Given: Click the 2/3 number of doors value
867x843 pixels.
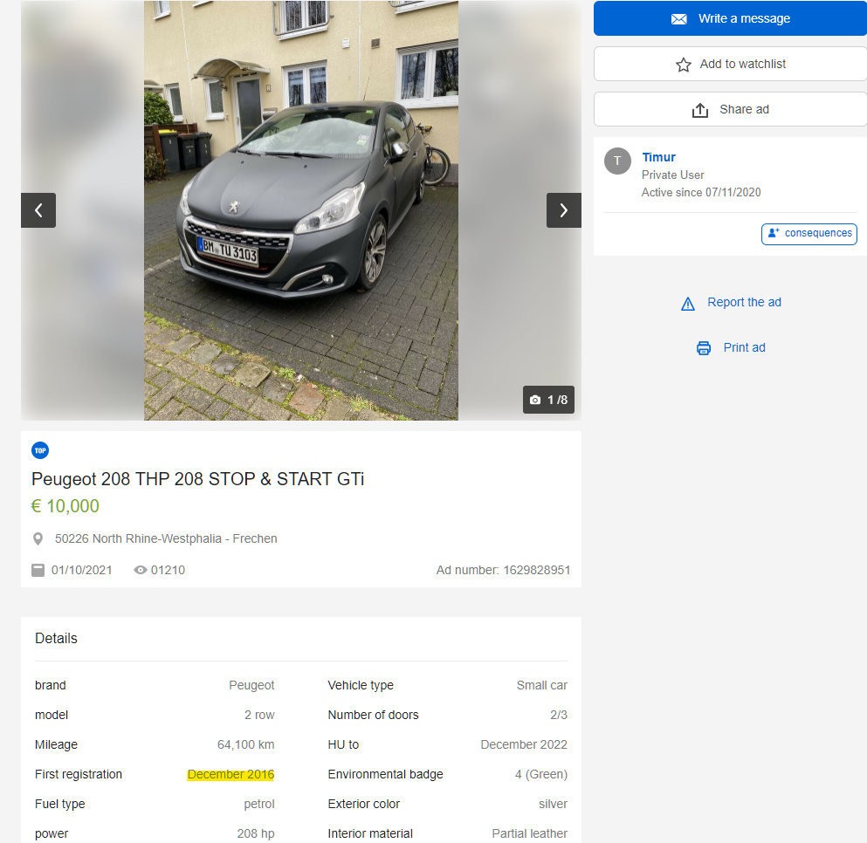Looking at the screenshot, I should 559,715.
